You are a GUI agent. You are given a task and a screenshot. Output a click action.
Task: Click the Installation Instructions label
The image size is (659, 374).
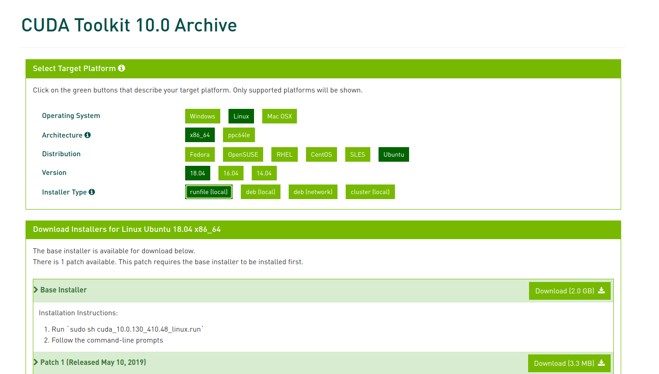click(x=78, y=313)
